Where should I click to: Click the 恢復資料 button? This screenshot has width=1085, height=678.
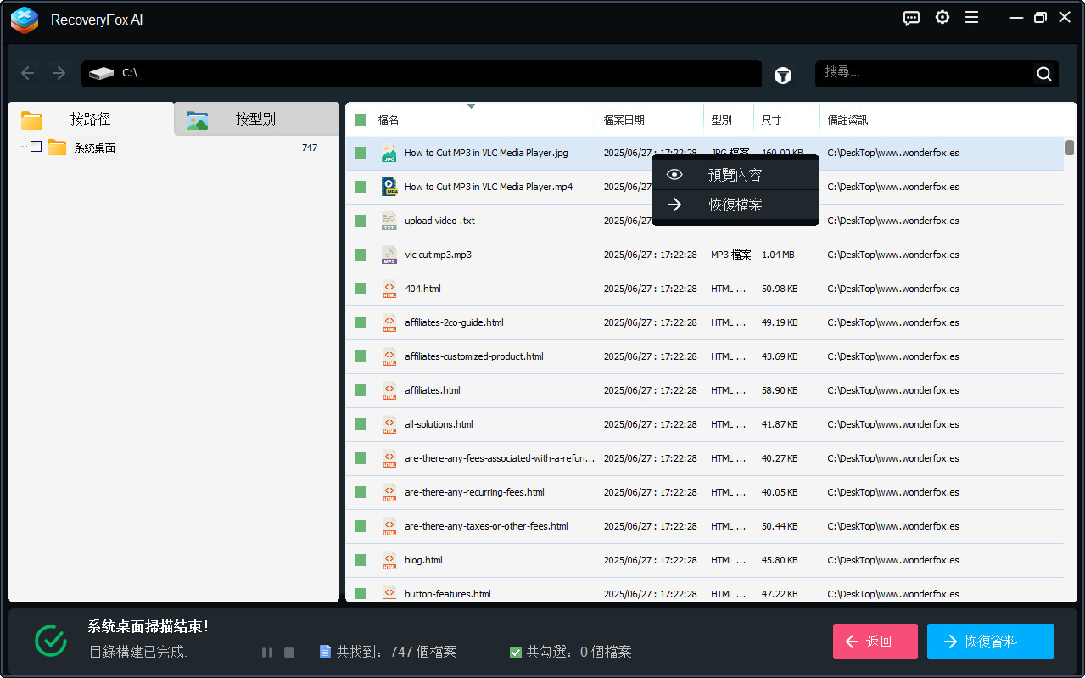990,642
